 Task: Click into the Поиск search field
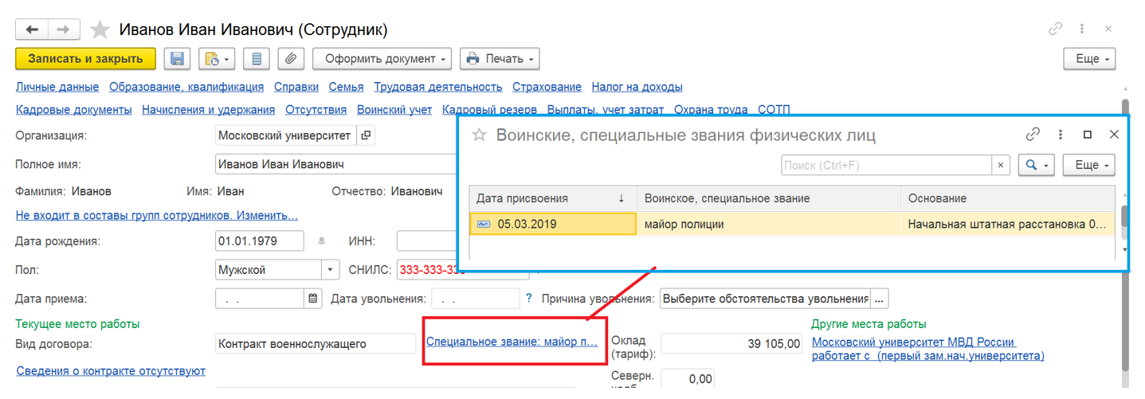pos(884,166)
